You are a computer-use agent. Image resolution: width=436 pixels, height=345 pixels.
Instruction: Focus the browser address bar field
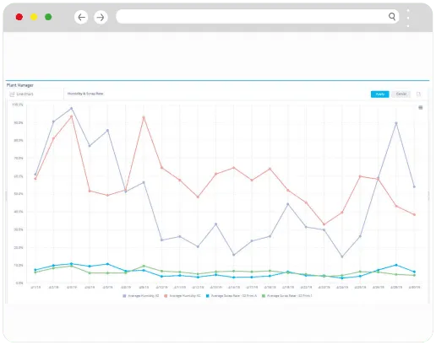258,17
